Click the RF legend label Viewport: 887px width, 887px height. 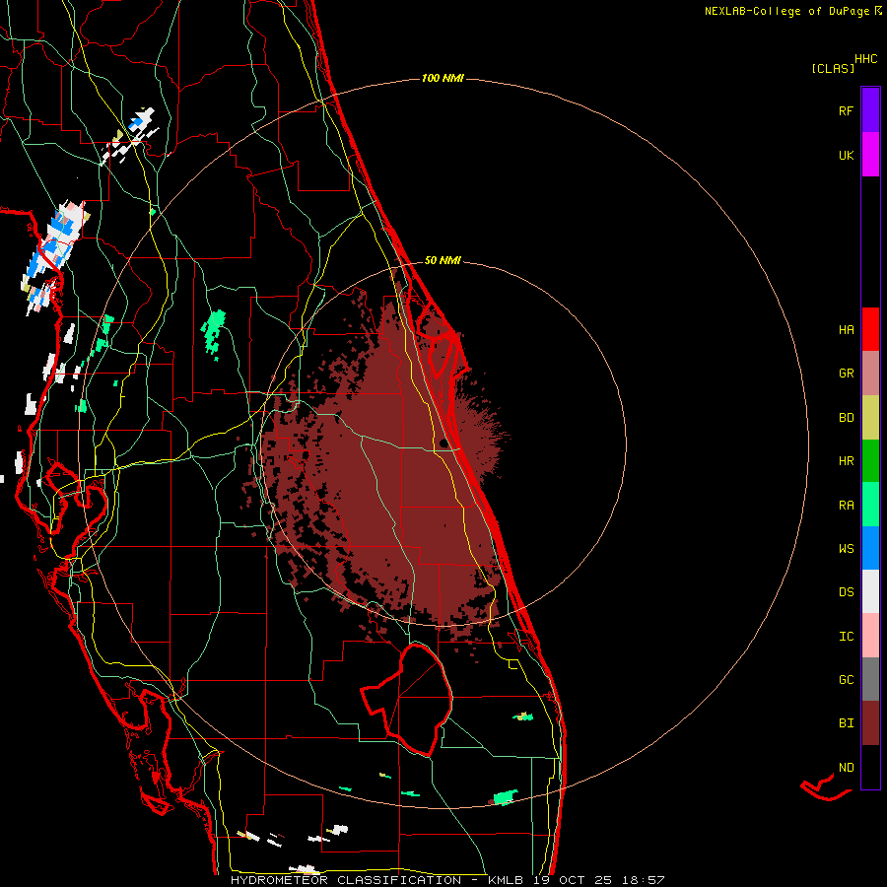pos(846,110)
